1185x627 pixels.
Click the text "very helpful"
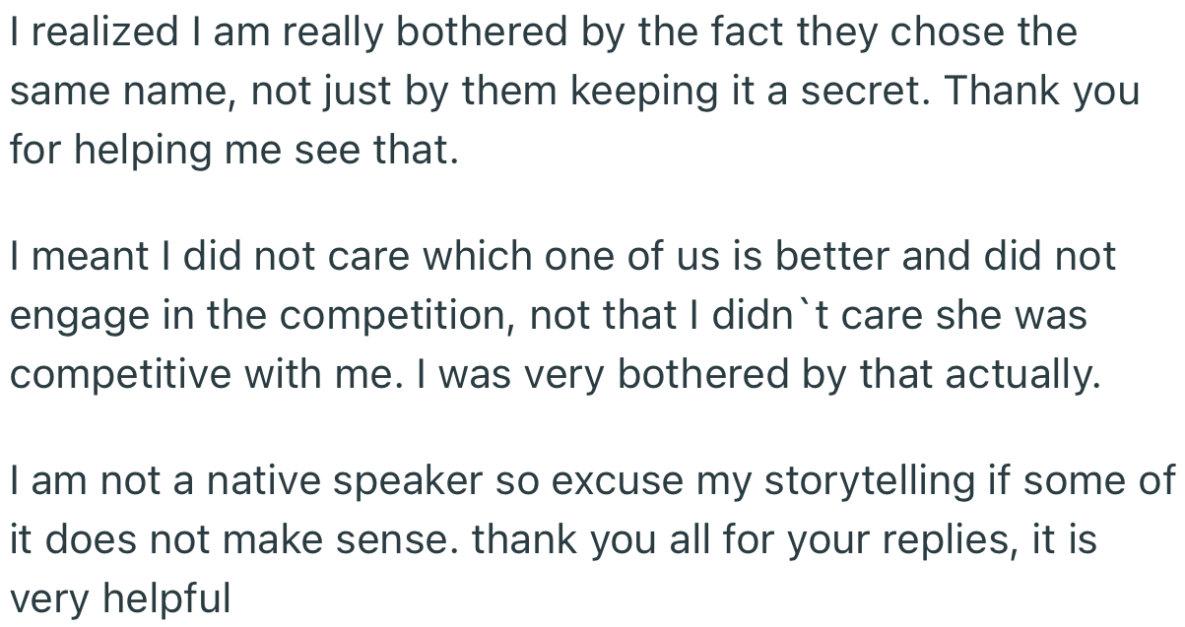pyautogui.click(x=120, y=597)
